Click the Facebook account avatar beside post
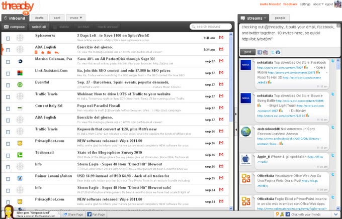Viewport: 342px width, 219px height. (x=265, y=52)
